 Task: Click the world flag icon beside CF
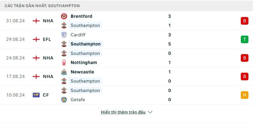click(x=36, y=95)
